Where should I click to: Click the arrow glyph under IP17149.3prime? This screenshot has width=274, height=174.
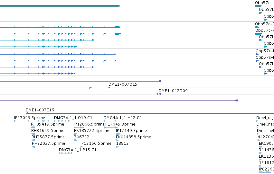118,134
